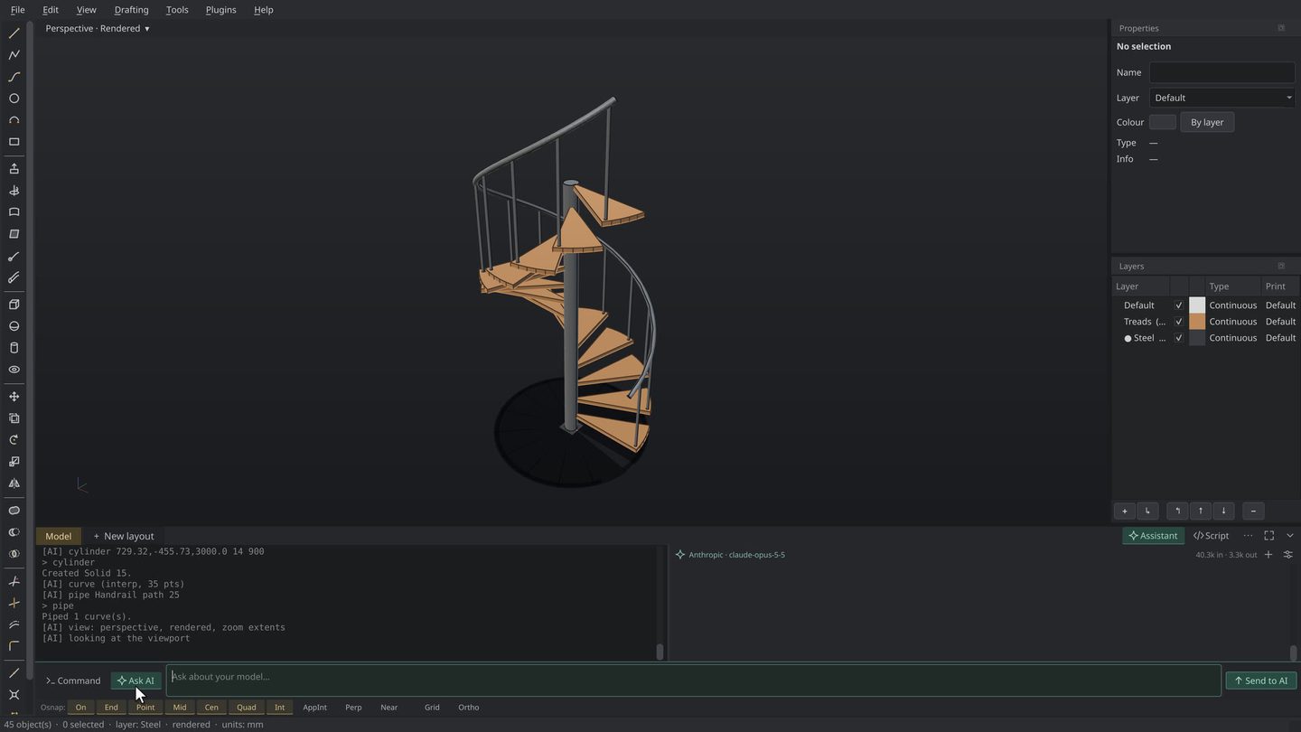Delete the layer with the minus button
The width and height of the screenshot is (1301, 732).
(1252, 511)
